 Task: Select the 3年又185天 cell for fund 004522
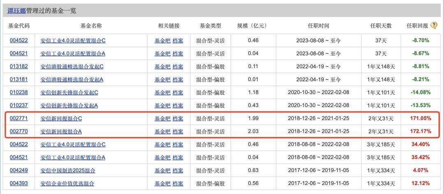coord(381,144)
